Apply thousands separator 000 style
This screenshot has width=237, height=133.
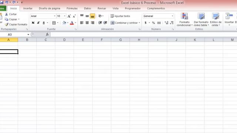click(159, 23)
